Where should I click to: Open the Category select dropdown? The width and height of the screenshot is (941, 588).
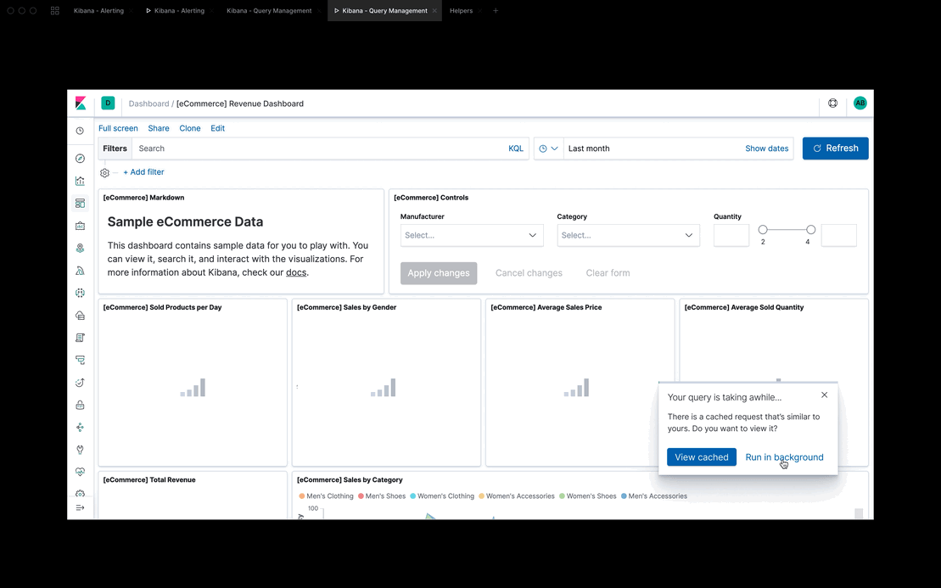629,235
